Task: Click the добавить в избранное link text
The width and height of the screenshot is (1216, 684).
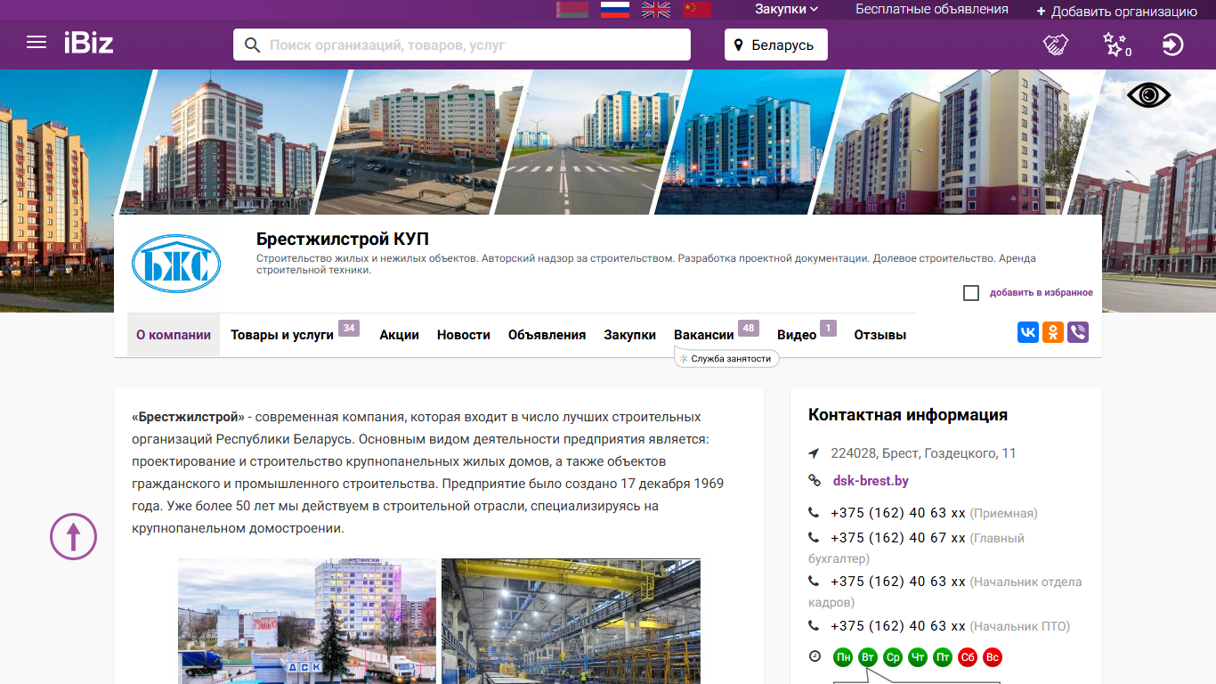Action: 1042,293
